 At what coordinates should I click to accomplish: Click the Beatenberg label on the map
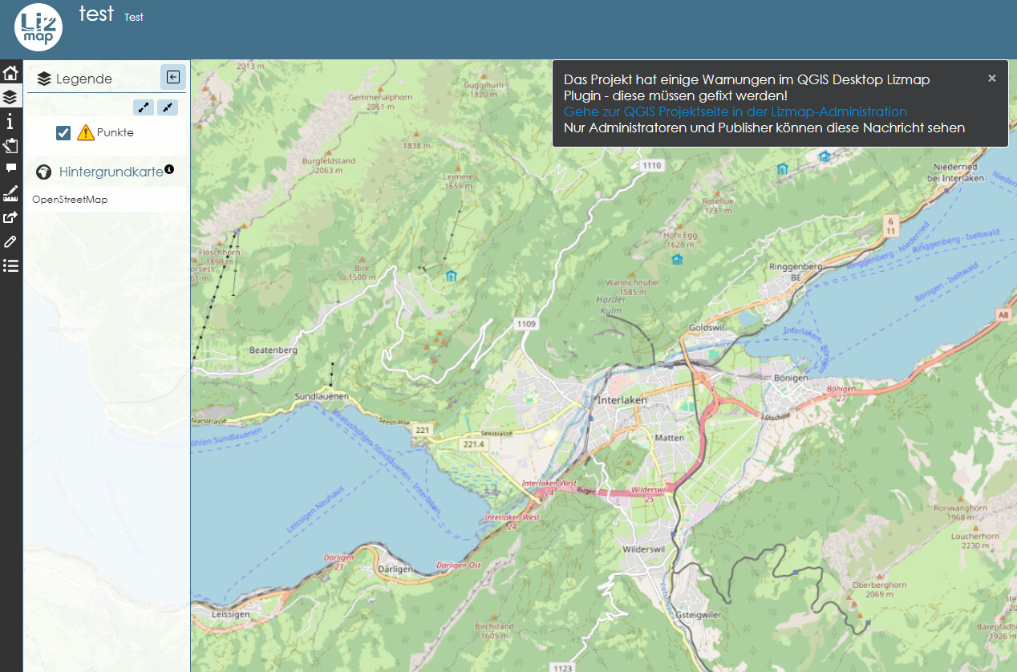[273, 350]
